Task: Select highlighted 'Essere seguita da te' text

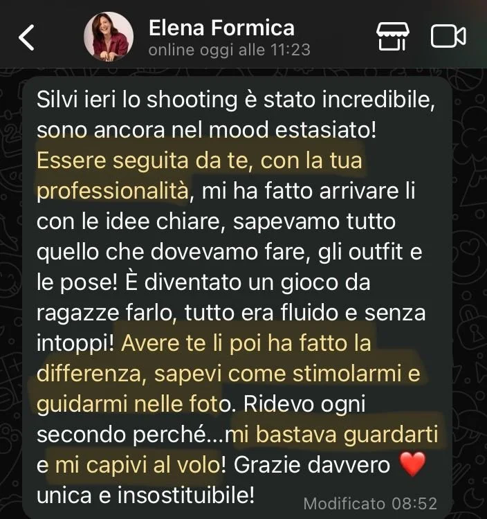Action: click(143, 161)
